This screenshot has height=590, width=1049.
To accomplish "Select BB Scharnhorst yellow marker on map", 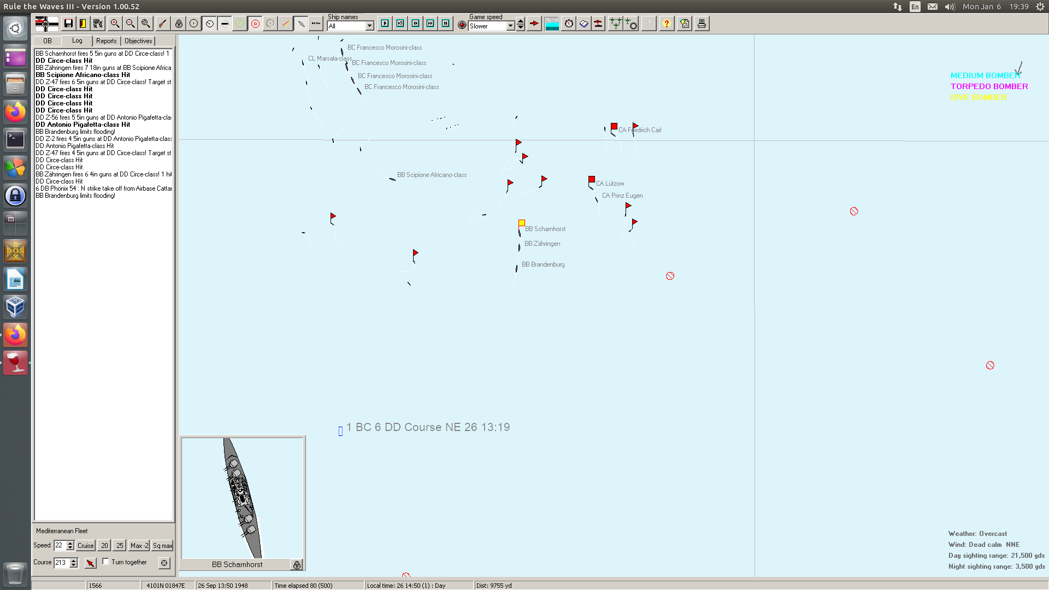I will (x=522, y=223).
